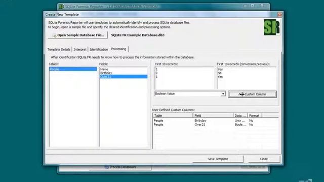Image resolution: width=324 pixels, height=182 pixels.
Task: Click the folder icon on Open Sample button
Action: [54, 35]
